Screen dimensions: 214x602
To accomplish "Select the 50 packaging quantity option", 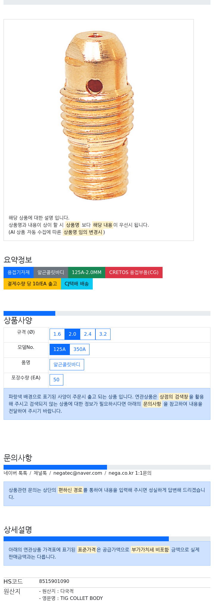I will (56, 380).
